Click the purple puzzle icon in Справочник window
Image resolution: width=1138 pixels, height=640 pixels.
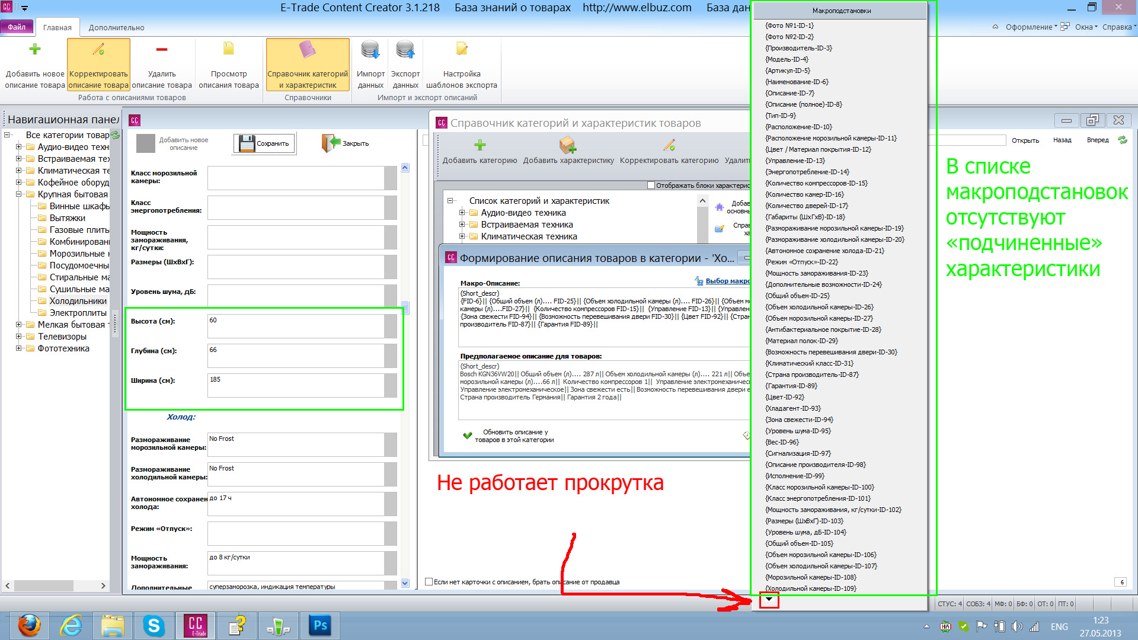click(720, 207)
